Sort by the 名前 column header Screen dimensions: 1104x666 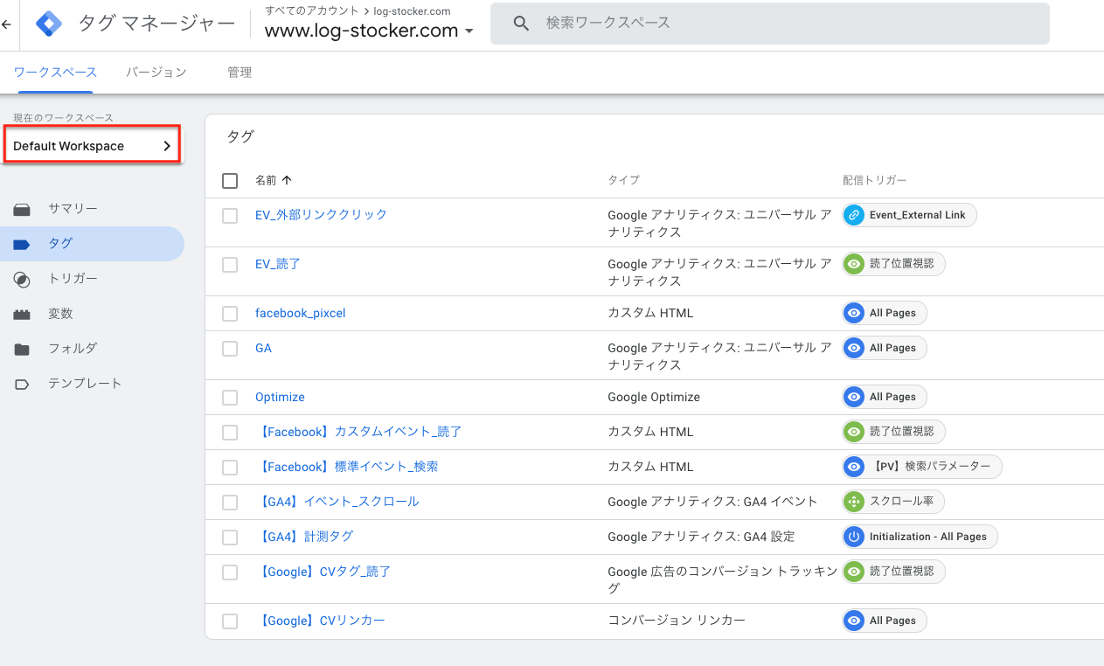266,180
